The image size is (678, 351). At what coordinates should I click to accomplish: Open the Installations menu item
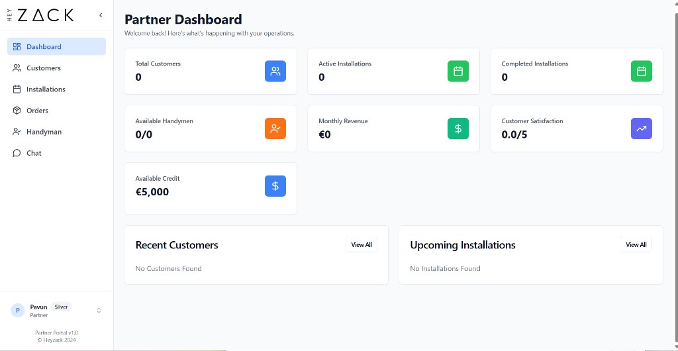(x=57, y=89)
